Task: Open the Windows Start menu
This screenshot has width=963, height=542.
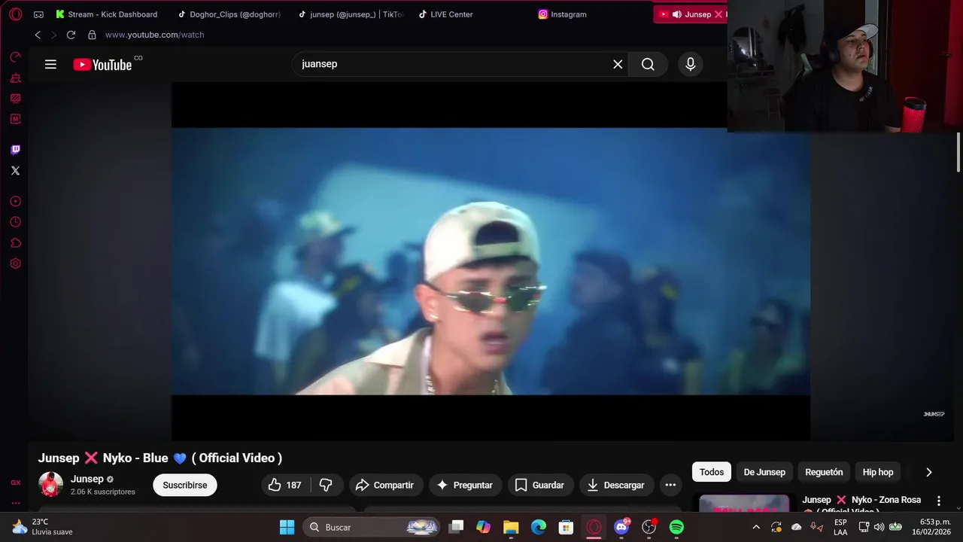Action: pyautogui.click(x=287, y=527)
